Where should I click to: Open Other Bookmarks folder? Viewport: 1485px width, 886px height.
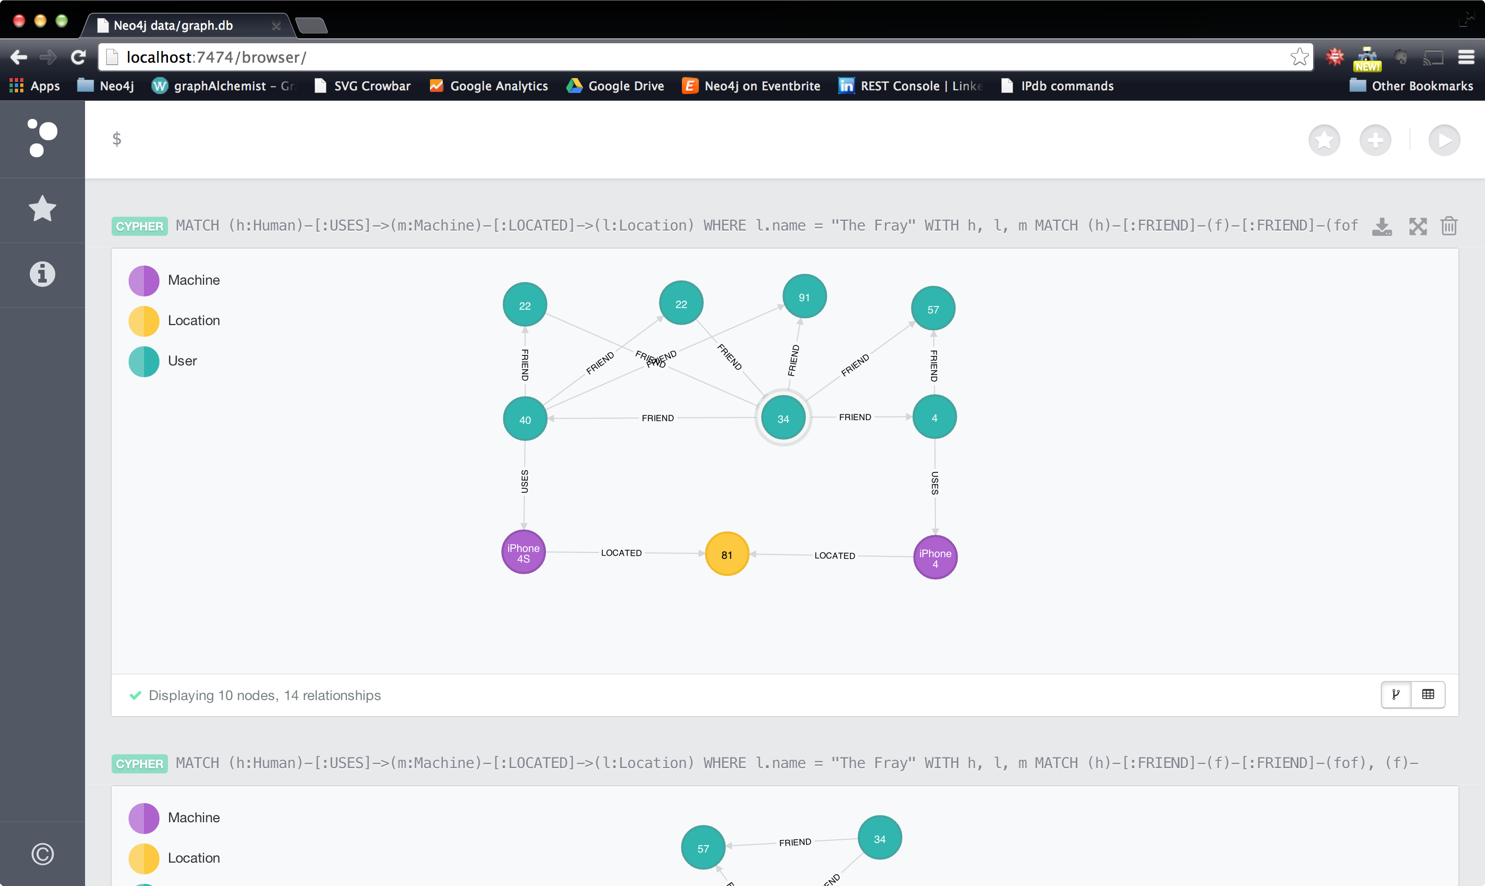[1411, 86]
